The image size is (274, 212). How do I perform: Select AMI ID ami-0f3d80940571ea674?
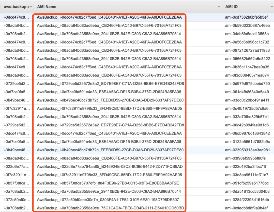[x=247, y=75]
